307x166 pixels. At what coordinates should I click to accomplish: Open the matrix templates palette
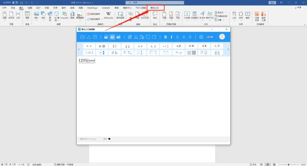[x=191, y=52]
